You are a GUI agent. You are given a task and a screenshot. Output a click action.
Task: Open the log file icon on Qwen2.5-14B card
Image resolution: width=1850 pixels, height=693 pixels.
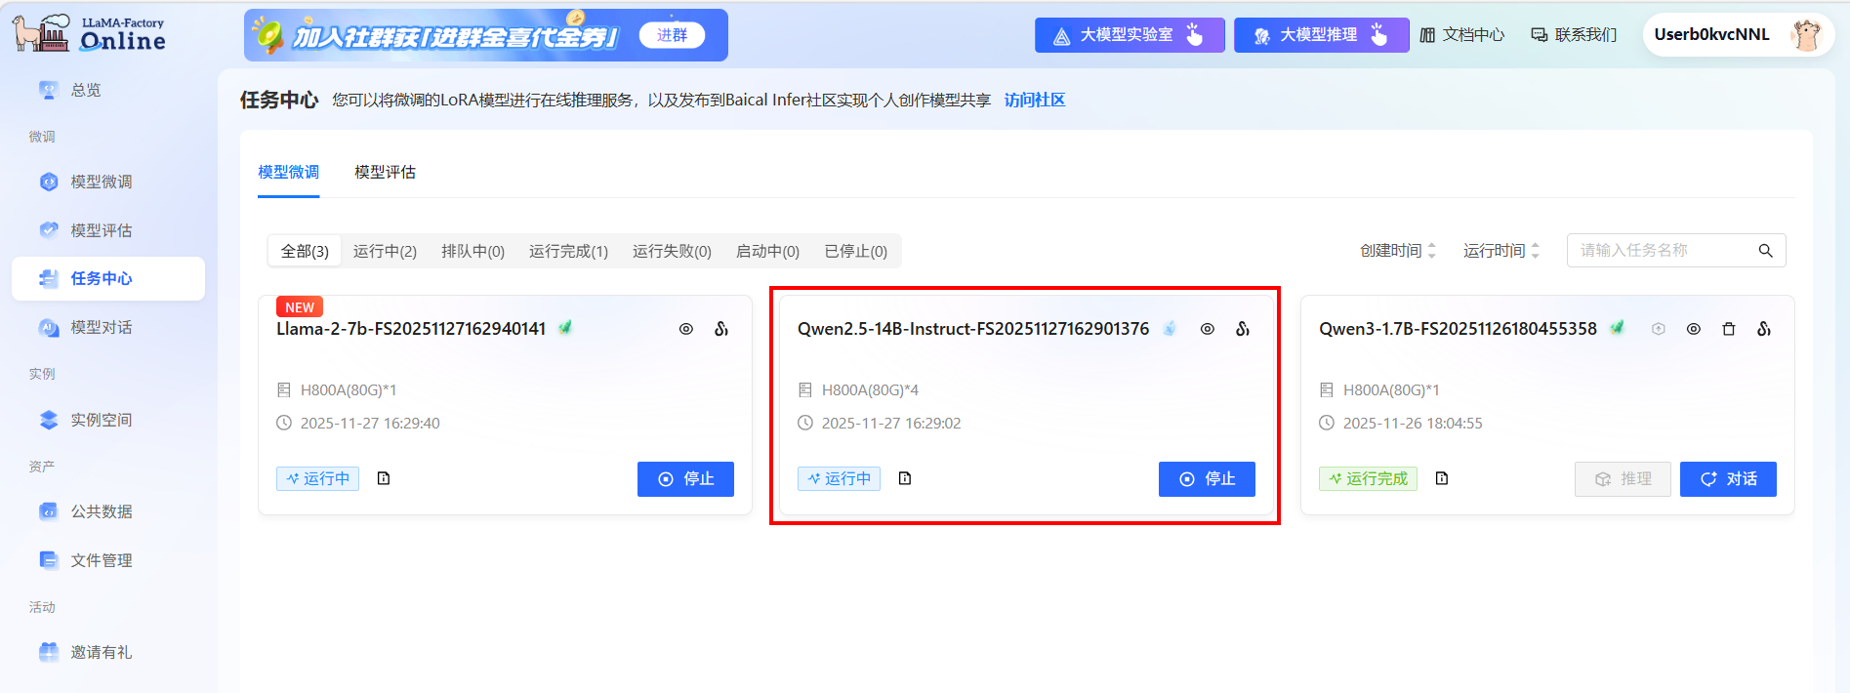[905, 478]
